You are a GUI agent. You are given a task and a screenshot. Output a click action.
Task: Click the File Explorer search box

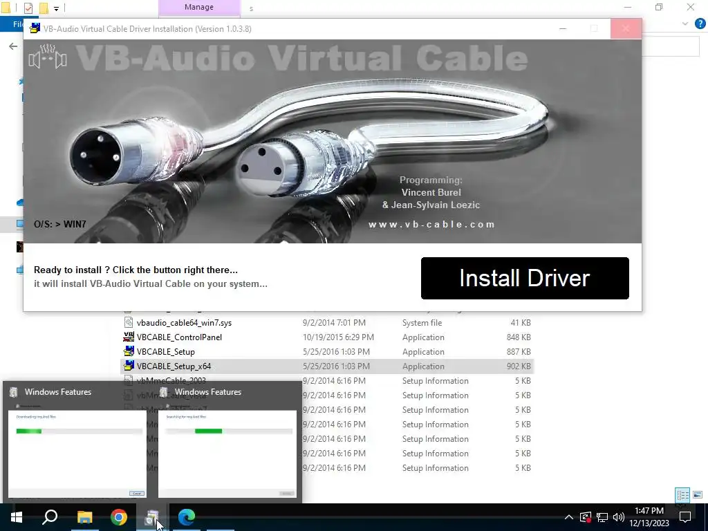click(x=670, y=46)
